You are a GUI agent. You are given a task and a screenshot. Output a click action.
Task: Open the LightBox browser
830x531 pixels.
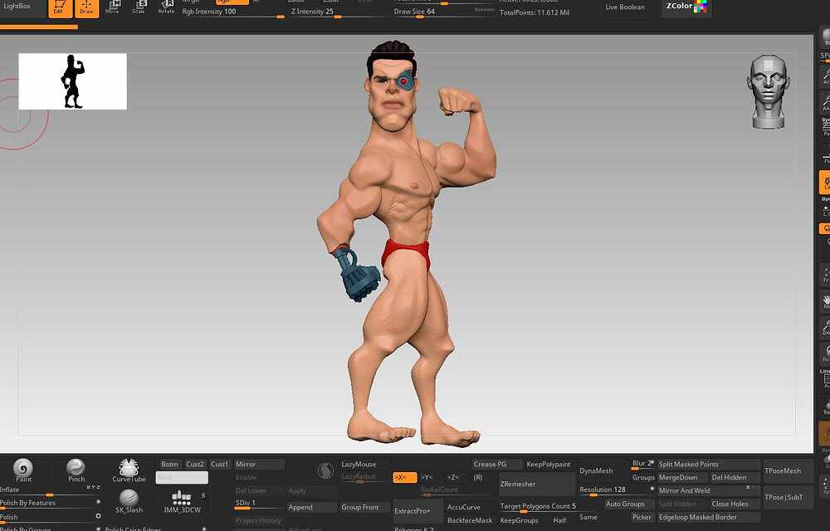click(17, 7)
